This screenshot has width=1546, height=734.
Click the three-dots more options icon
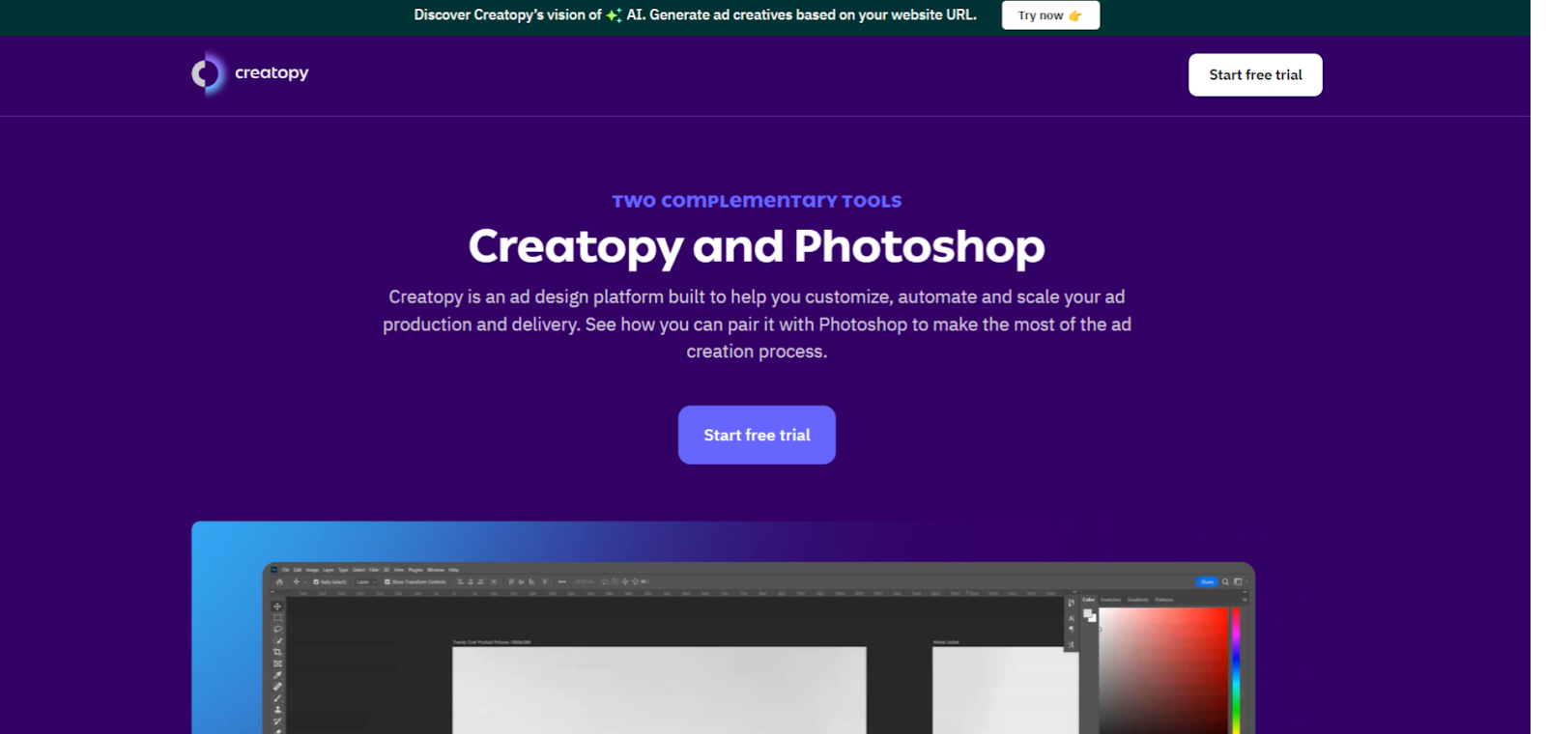click(x=561, y=581)
